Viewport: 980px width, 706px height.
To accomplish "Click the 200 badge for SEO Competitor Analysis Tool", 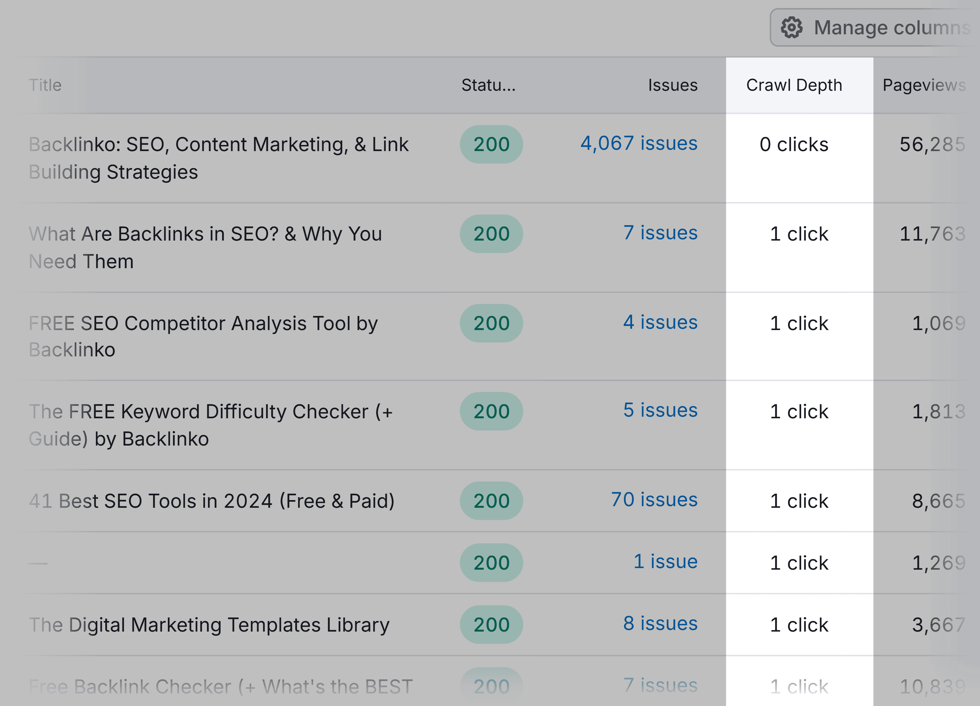I will [x=491, y=323].
